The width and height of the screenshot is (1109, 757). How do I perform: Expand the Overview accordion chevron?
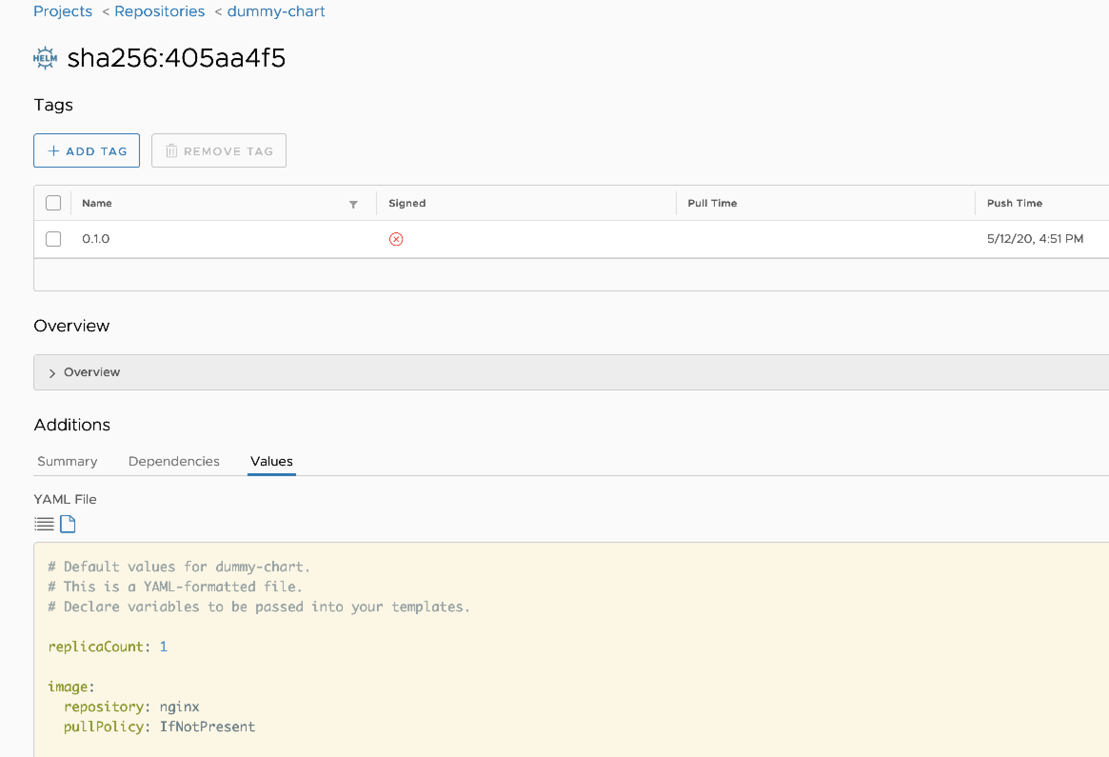(52, 373)
